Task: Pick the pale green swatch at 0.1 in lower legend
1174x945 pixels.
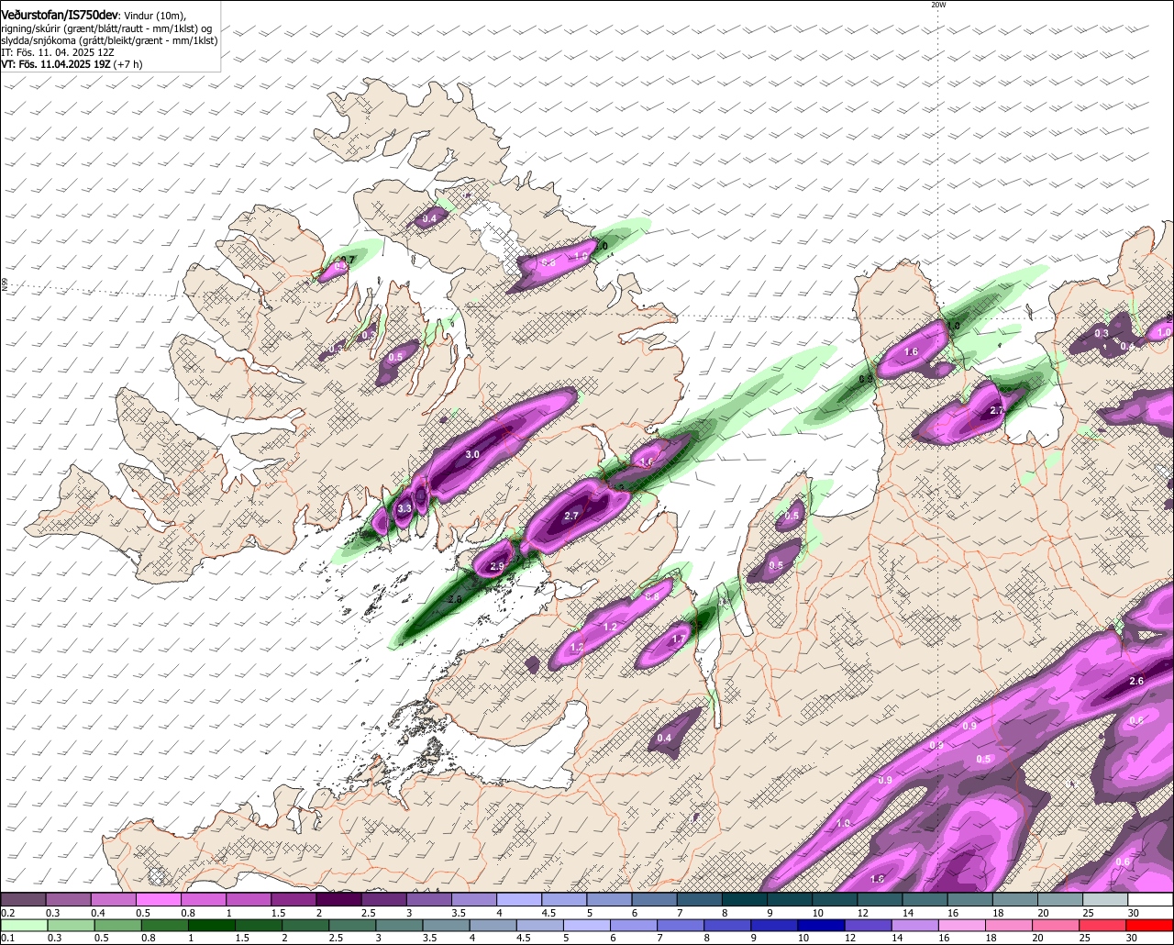Action: (22, 926)
